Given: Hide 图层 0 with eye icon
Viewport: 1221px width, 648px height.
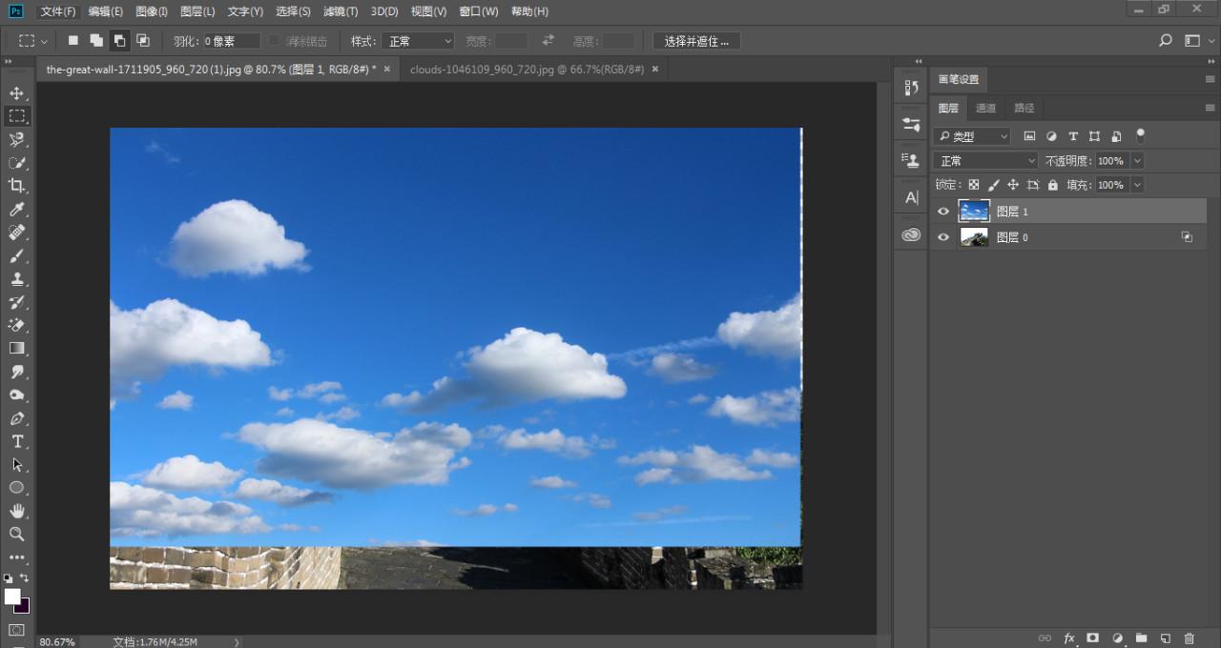Looking at the screenshot, I should [943, 237].
